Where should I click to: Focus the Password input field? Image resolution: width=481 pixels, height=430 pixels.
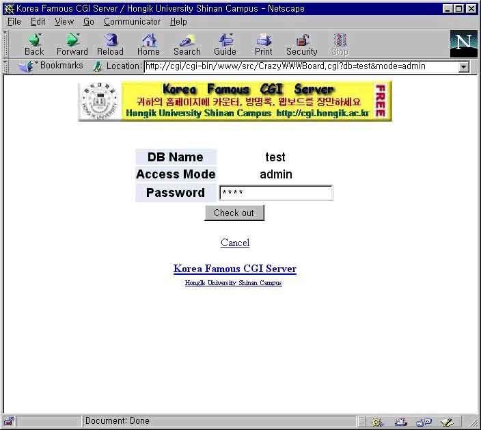pos(276,193)
